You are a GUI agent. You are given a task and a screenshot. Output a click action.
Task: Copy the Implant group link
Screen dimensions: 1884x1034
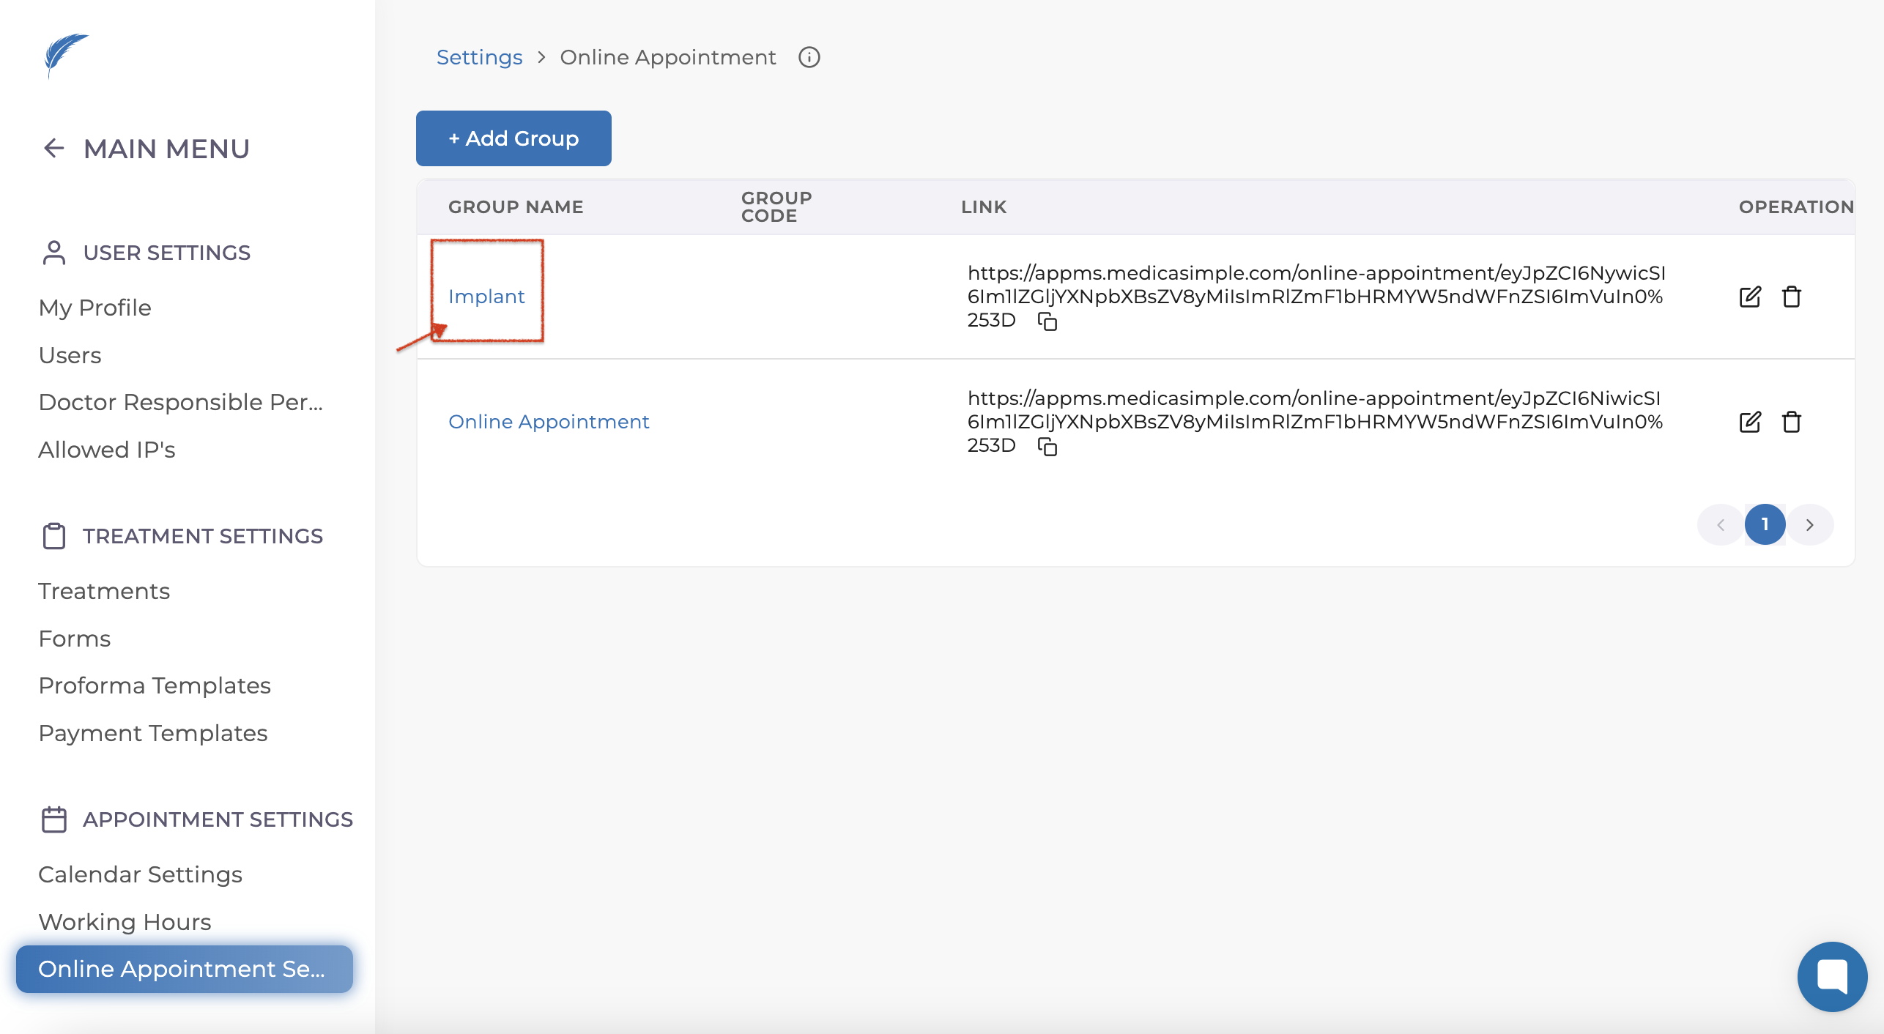[x=1047, y=321]
